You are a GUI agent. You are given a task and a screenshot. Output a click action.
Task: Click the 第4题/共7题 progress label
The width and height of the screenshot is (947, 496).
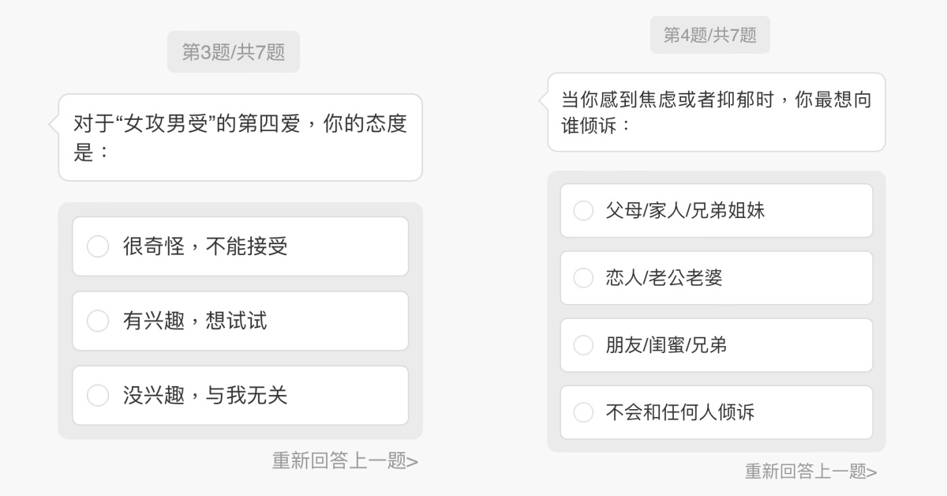(710, 35)
